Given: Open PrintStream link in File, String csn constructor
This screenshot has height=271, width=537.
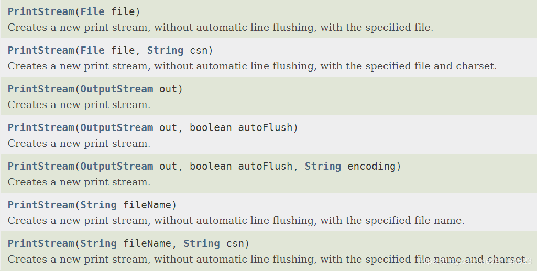Looking at the screenshot, I should 41,50.
